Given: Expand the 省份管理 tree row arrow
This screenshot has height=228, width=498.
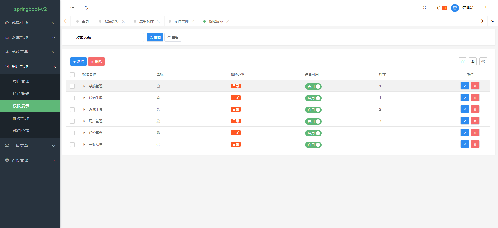Looking at the screenshot, I should [84, 133].
